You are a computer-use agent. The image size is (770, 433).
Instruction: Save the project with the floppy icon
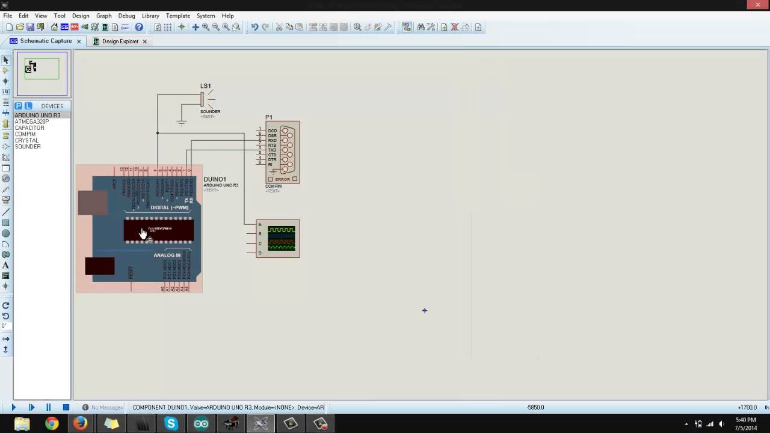[30, 27]
